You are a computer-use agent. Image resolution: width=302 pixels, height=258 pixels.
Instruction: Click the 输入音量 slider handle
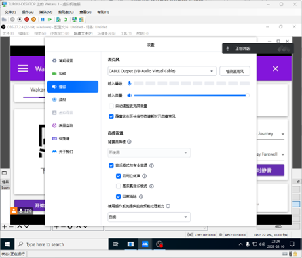click(247, 95)
